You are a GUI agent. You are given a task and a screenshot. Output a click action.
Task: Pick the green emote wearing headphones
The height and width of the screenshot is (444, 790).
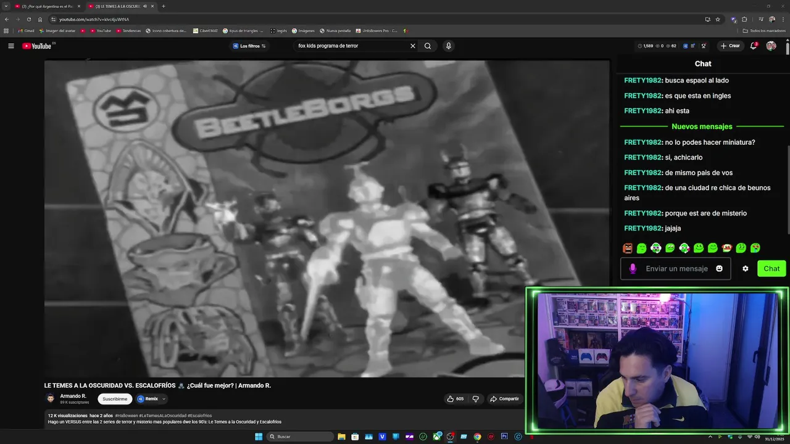(x=655, y=248)
